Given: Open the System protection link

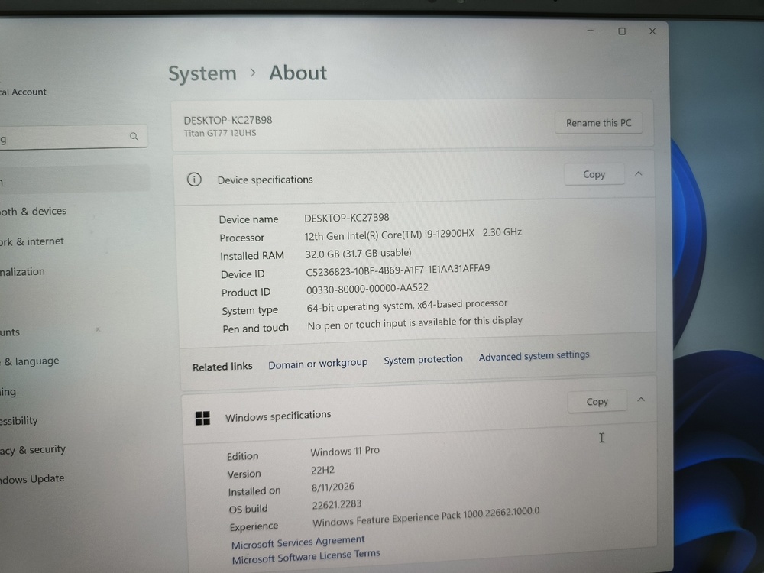Looking at the screenshot, I should click(x=423, y=360).
